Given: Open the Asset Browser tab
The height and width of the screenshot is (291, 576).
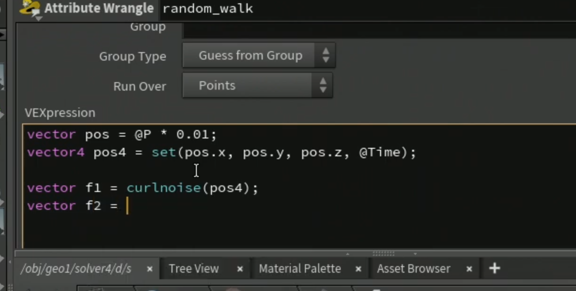Looking at the screenshot, I should tap(413, 269).
